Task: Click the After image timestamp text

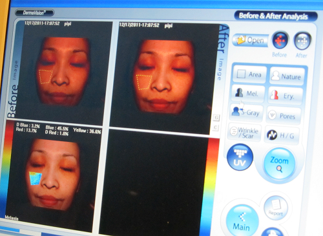Action: pyautogui.click(x=140, y=25)
